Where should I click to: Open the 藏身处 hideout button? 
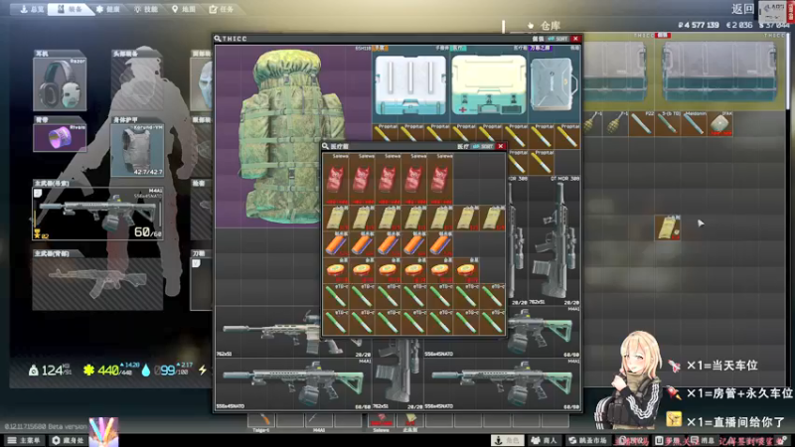click(69, 440)
